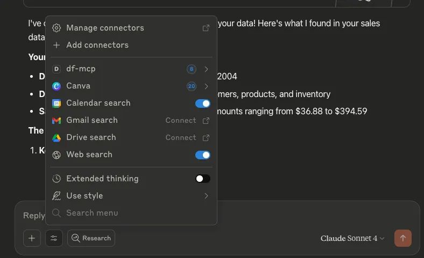Screen dimensions: 424x258
Task: Expand the Use style submenu chevron
Action: tap(206, 196)
